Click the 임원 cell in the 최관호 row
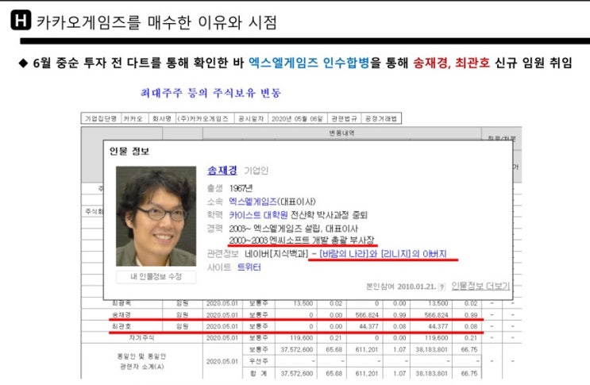Viewport: 590px width, 385px height. (x=182, y=326)
